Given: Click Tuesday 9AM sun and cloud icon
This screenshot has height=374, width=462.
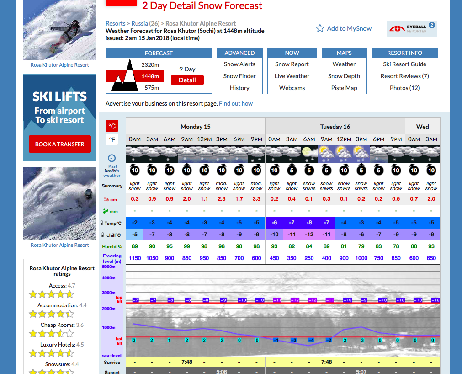Looking at the screenshot, I should [326, 154].
